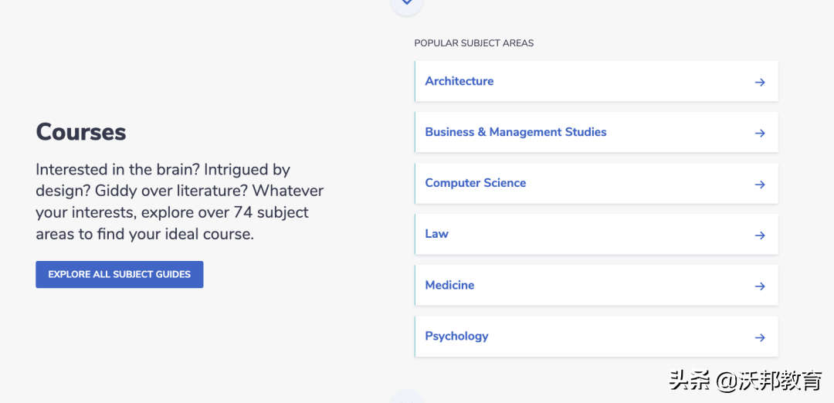This screenshot has height=403, width=834.
Task: Click the arrow icon on the Law card
Action: tap(760, 235)
